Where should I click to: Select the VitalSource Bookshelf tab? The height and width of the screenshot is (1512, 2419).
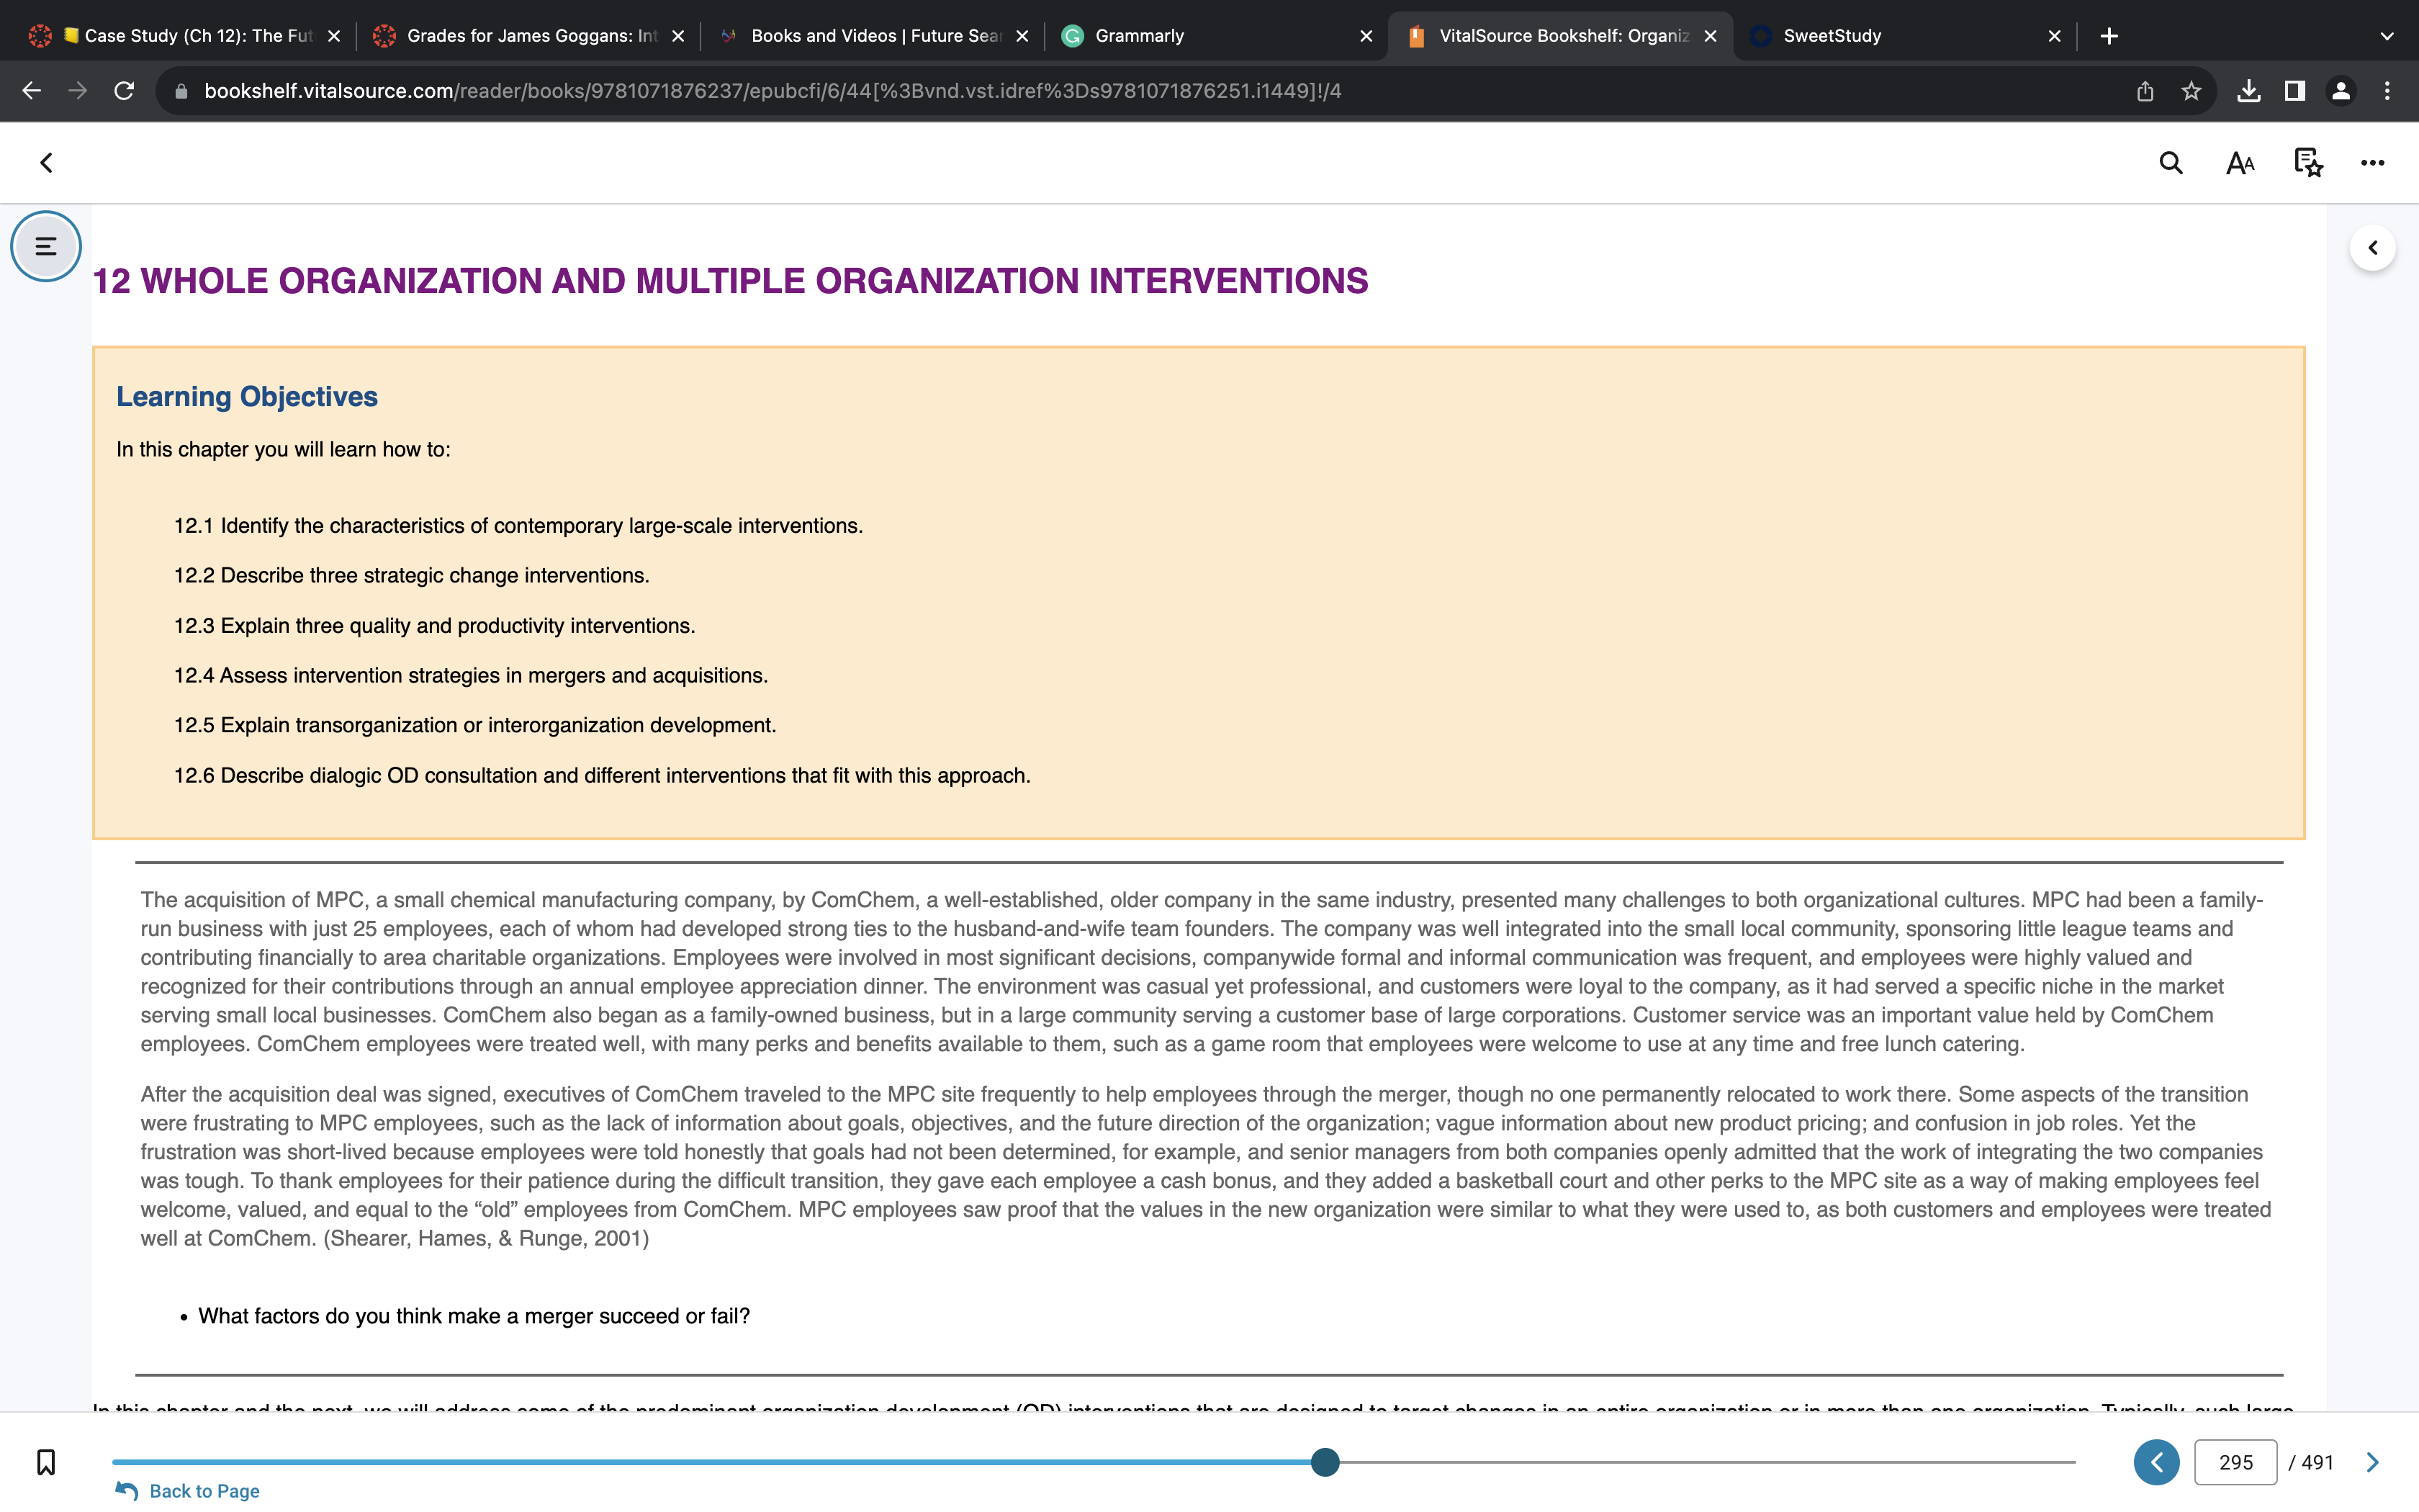coord(1562,36)
